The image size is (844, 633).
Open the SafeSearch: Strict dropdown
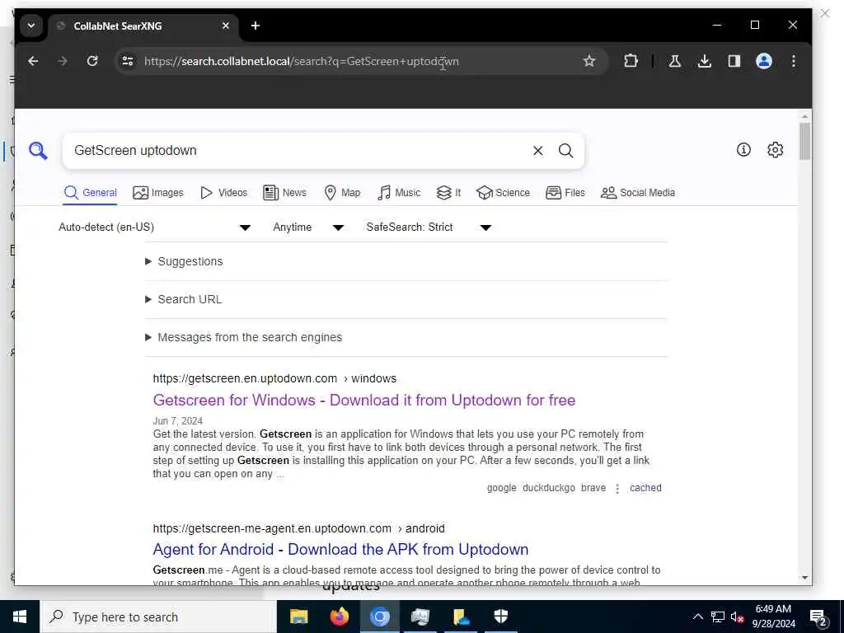(x=429, y=227)
